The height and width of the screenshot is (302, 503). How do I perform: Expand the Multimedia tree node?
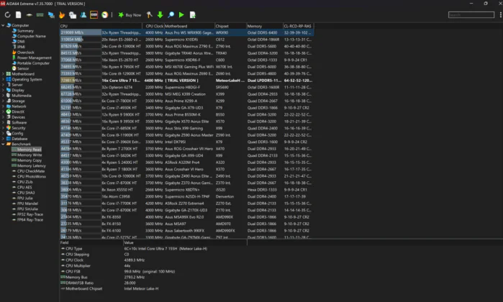[3, 96]
